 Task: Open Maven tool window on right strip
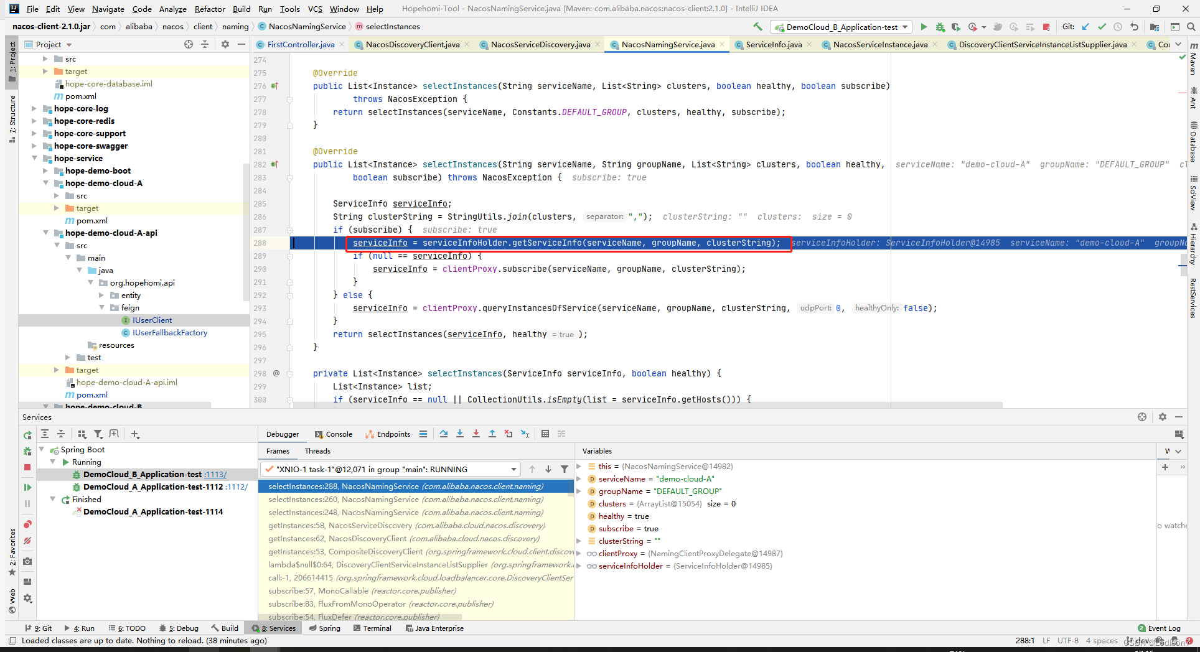click(x=1193, y=58)
